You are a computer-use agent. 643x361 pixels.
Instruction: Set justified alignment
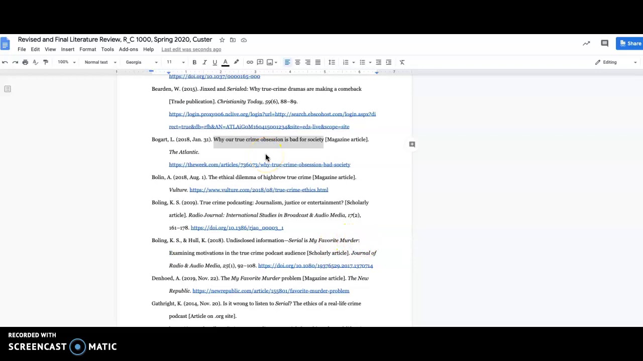[318, 62]
